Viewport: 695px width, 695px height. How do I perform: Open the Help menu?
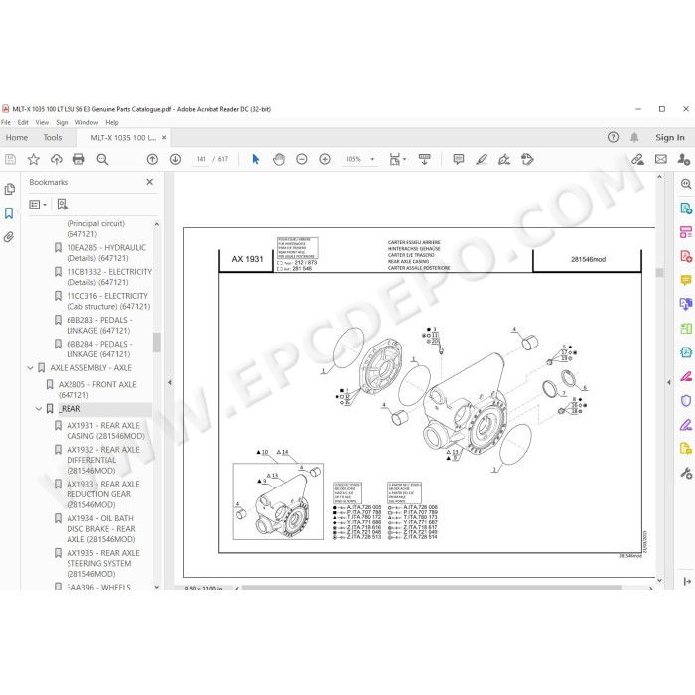112,122
